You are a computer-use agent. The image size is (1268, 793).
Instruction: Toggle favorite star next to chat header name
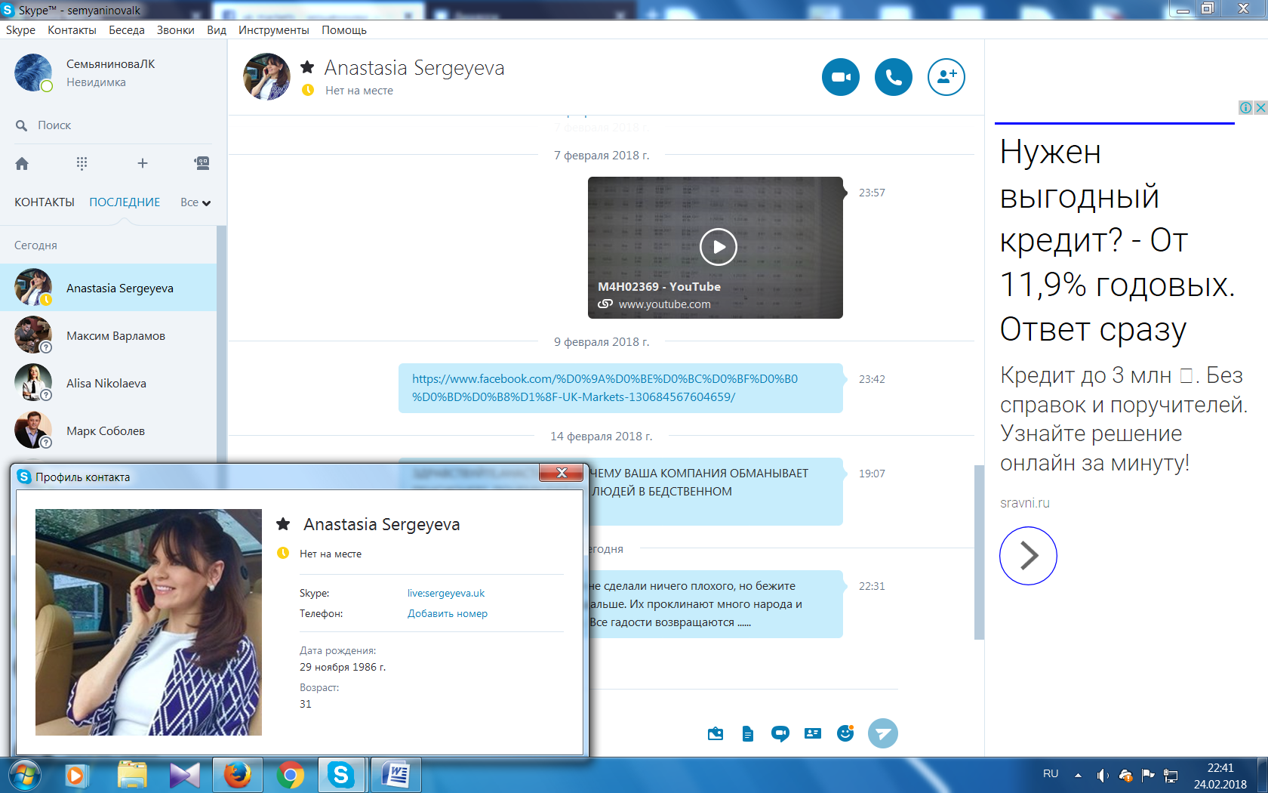[307, 68]
